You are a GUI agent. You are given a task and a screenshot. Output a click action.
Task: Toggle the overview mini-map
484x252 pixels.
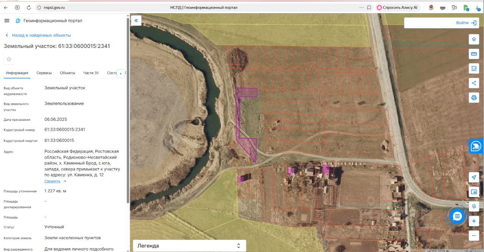pos(474,192)
